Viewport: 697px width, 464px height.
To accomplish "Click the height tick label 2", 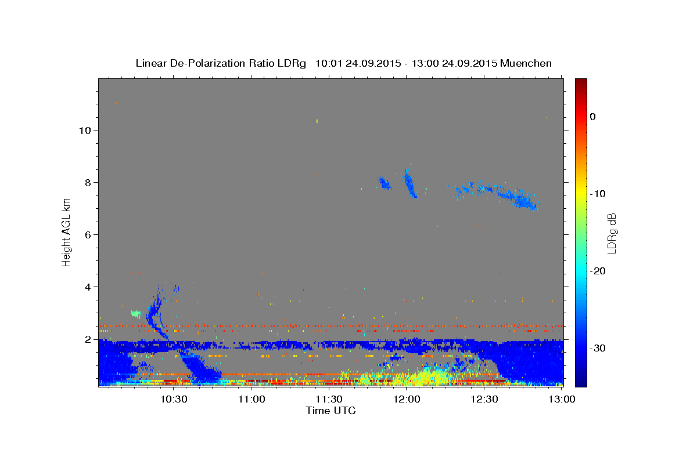I will point(88,339).
